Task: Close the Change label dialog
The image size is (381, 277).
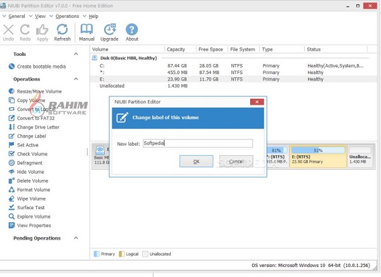Action: (x=257, y=101)
